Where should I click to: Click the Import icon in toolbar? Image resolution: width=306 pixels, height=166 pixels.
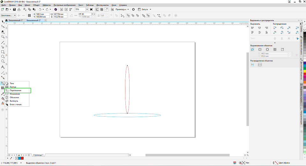(x=62, y=9)
